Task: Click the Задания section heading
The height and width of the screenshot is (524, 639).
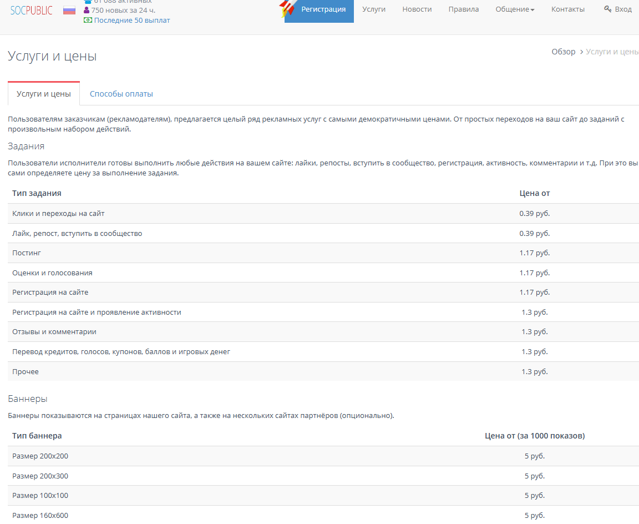Action: (26, 146)
